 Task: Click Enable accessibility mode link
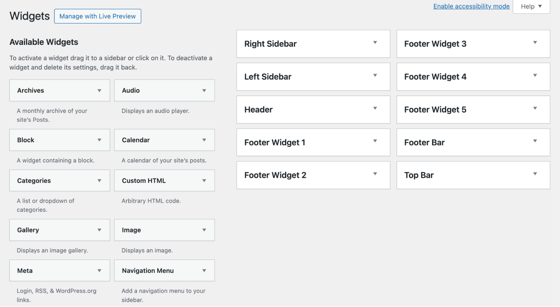pyautogui.click(x=471, y=6)
